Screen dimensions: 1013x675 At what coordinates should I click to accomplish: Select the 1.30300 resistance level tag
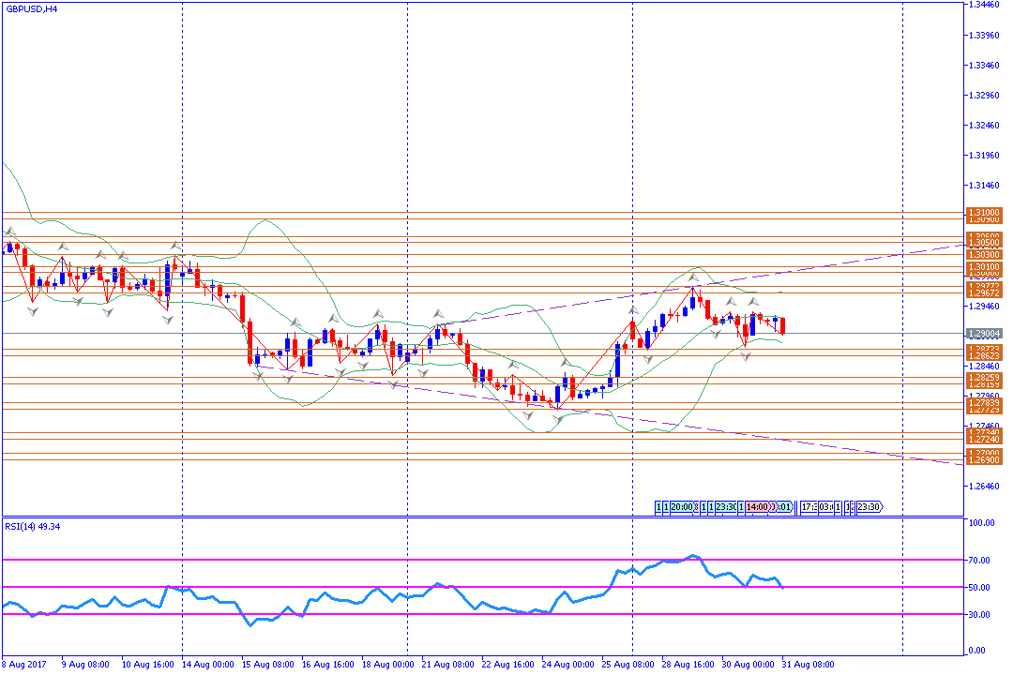[984, 254]
